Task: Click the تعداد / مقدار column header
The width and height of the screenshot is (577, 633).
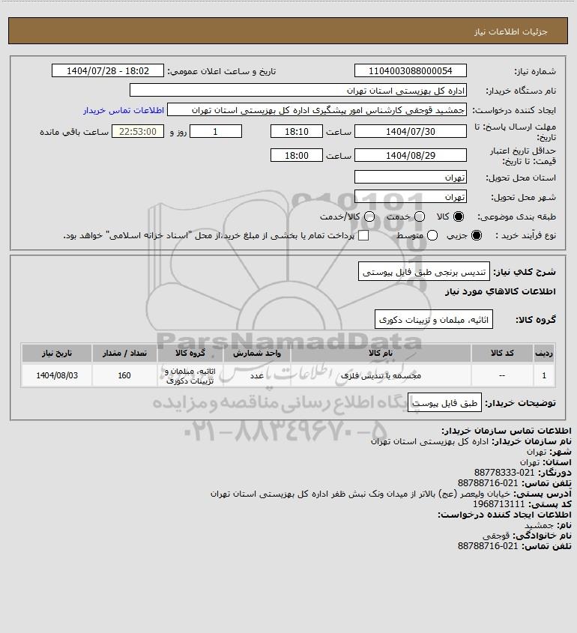Action: click(124, 354)
